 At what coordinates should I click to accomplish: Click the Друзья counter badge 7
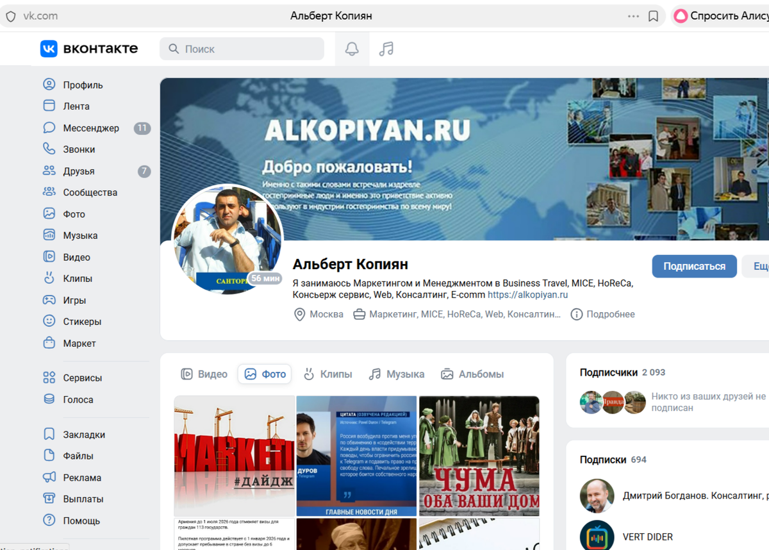coord(144,171)
